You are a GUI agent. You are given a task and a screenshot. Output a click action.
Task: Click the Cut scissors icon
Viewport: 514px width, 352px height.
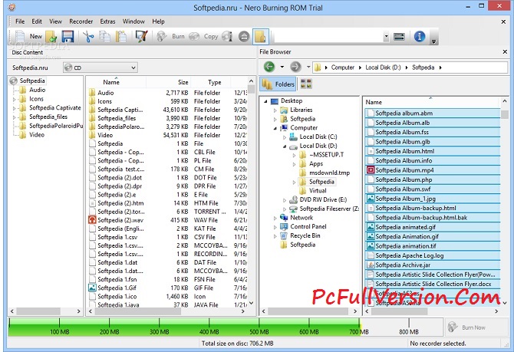[x=88, y=36]
